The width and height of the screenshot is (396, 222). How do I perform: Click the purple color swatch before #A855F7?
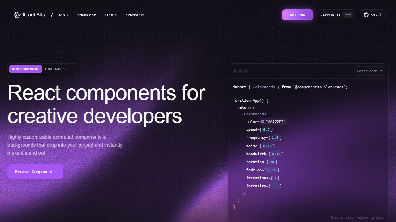click(x=262, y=121)
